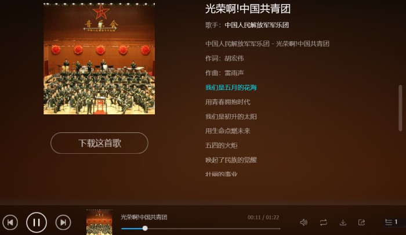Screen dimensions: 406x235
Task: Skip to the next track
Action: [x=63, y=222]
